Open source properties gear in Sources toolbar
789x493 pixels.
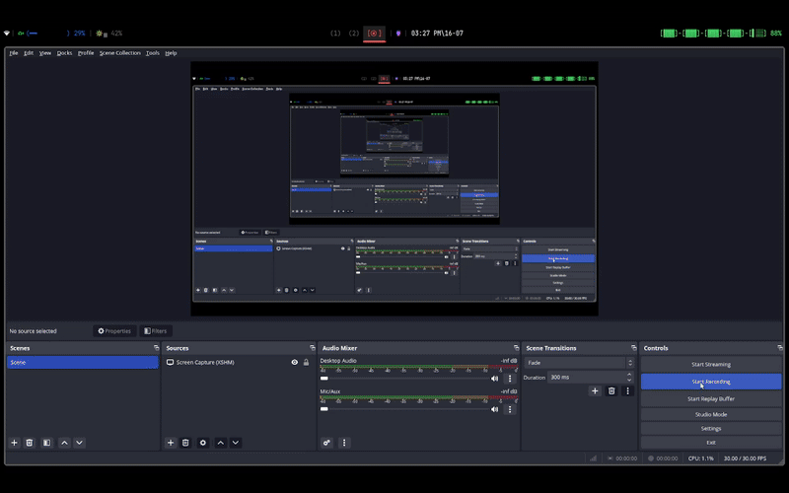pos(203,443)
